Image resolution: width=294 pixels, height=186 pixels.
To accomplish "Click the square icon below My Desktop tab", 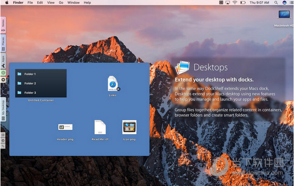I will [3, 135].
